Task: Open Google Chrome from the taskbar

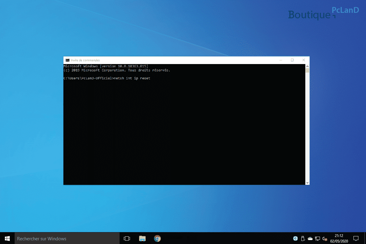Action: 157,239
